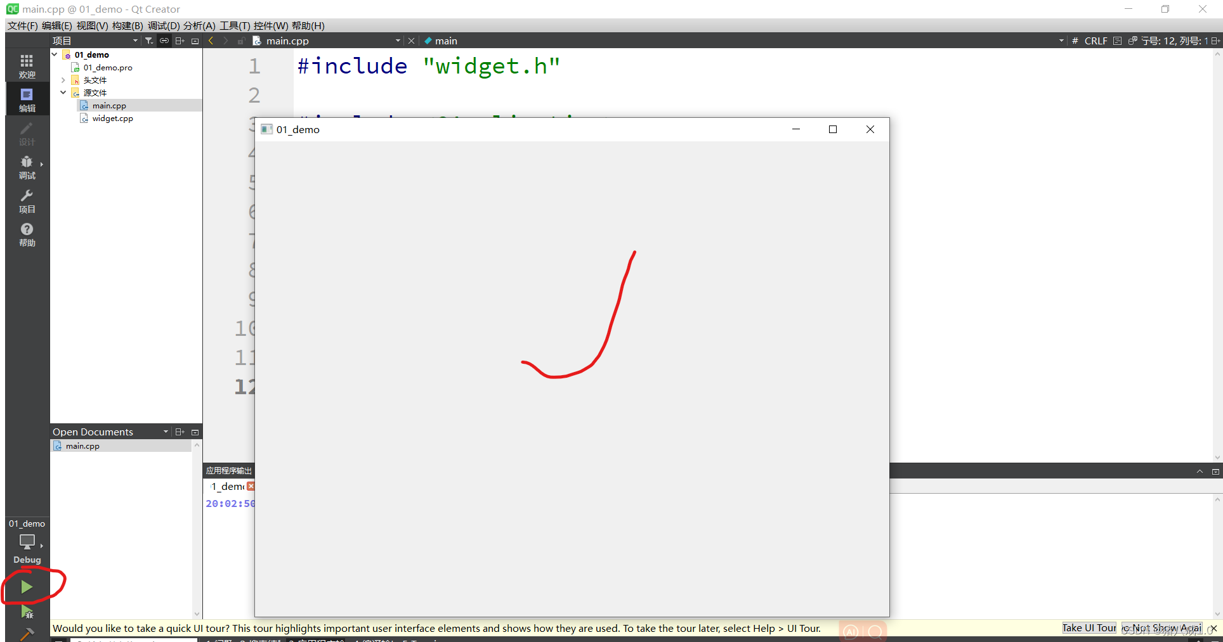
Task: Select widget.cpp in the project tree
Action: point(112,118)
